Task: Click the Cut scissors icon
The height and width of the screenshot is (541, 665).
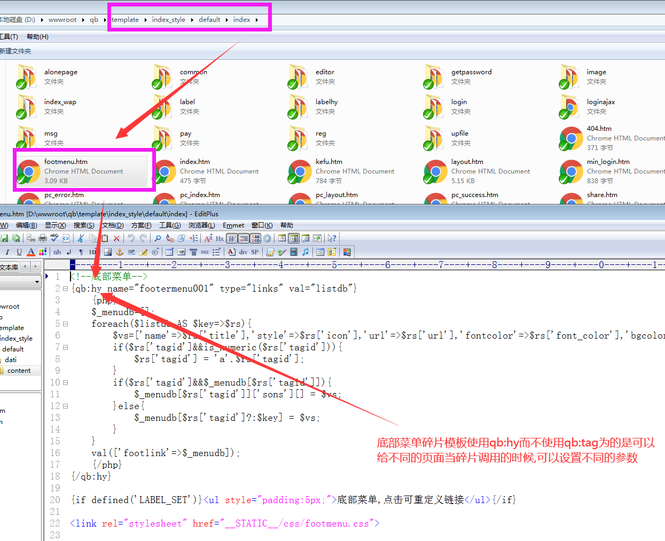Action: (x=81, y=238)
